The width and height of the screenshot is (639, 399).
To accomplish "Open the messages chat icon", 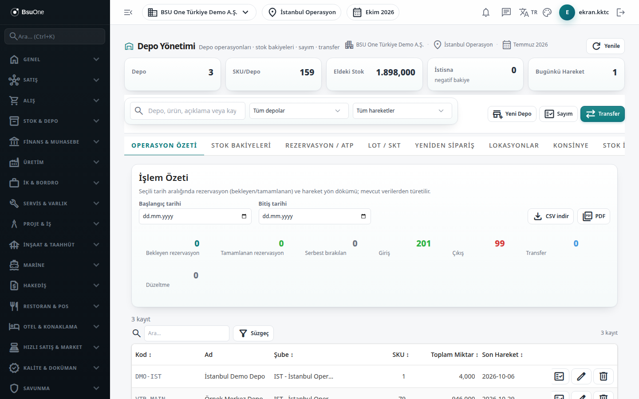I will click(506, 12).
